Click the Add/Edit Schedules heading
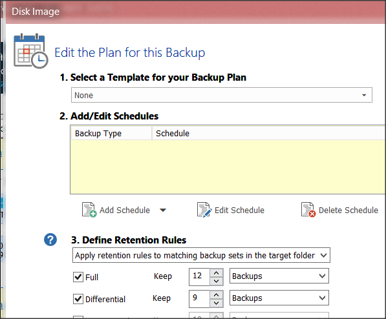Viewport: 386px width, 319px height. pyautogui.click(x=109, y=116)
